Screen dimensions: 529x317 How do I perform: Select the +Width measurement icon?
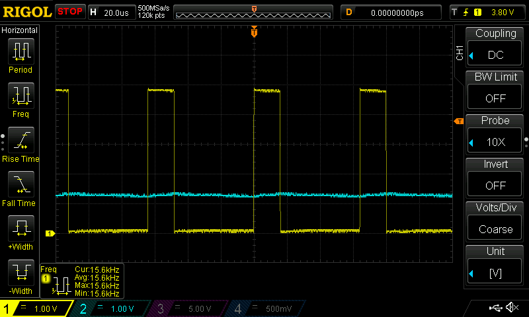point(21,228)
